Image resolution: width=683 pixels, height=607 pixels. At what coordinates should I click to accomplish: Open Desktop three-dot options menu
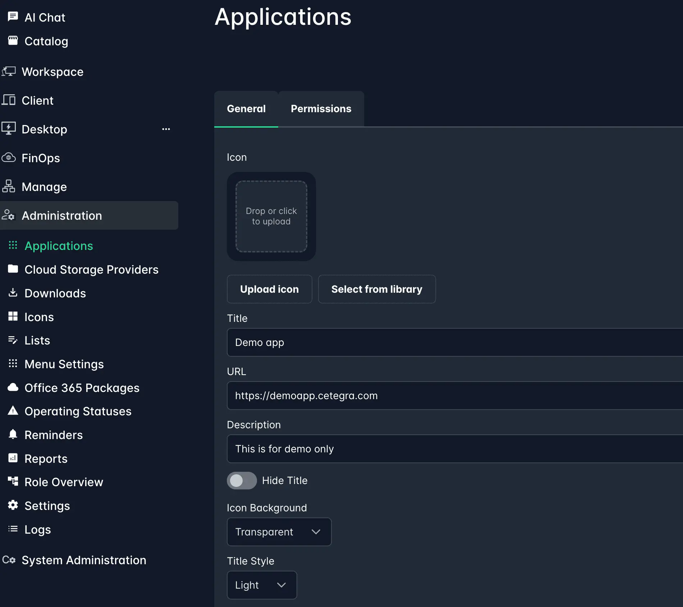166,129
